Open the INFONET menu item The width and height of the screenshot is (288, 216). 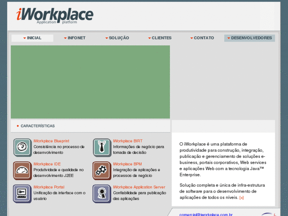click(x=75, y=38)
